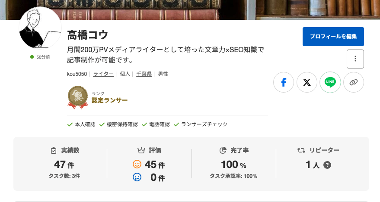Click the certified Lancer rank badge
The height and width of the screenshot is (202, 380).
coord(78,97)
